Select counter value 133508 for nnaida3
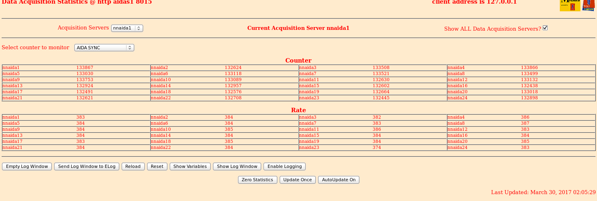 [x=381, y=68]
